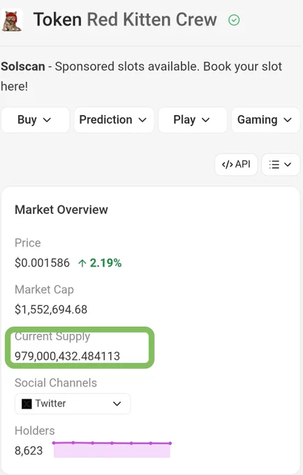The height and width of the screenshot is (475, 303).
Task: Click the Solscan sponsored slots link
Action: (141, 76)
